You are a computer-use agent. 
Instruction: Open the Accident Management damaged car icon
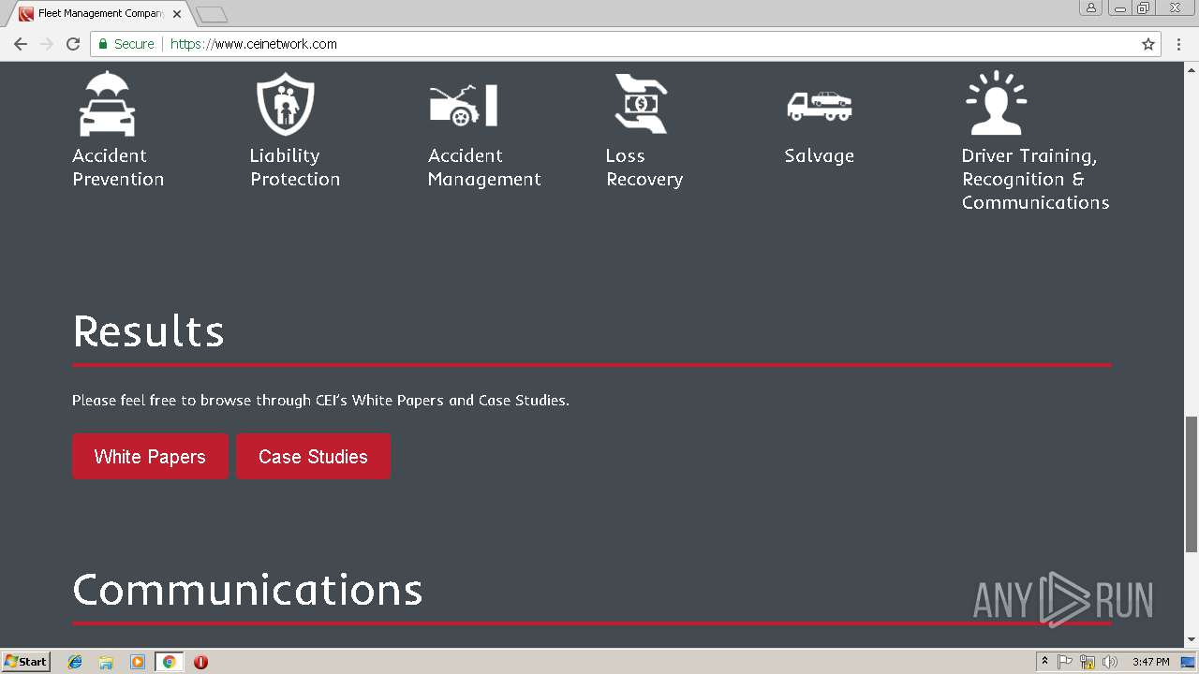463,105
